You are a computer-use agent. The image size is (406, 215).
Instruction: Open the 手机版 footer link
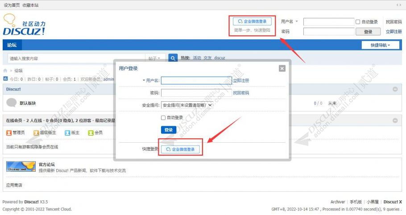[356, 202]
